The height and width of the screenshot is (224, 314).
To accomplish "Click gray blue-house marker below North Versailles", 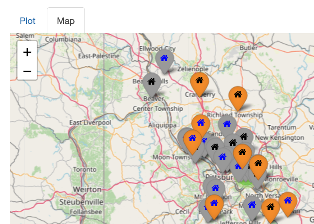I will pyautogui.click(x=252, y=207).
